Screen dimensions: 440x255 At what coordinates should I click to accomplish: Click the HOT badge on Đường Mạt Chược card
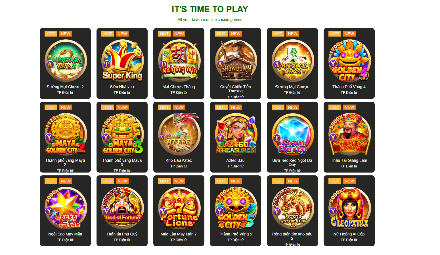[x=278, y=34]
